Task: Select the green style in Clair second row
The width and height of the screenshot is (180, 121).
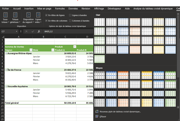Action: (99, 31)
